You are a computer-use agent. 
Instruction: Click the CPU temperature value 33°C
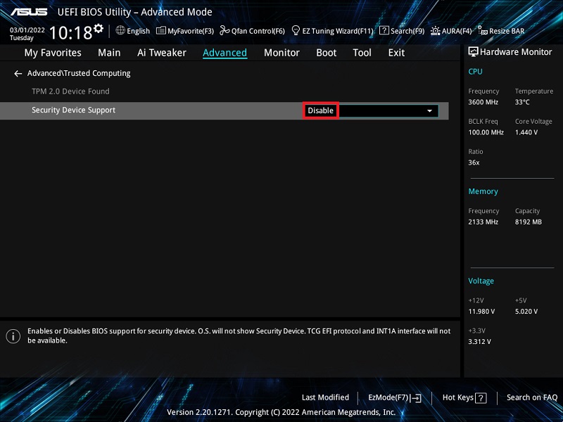click(x=522, y=102)
